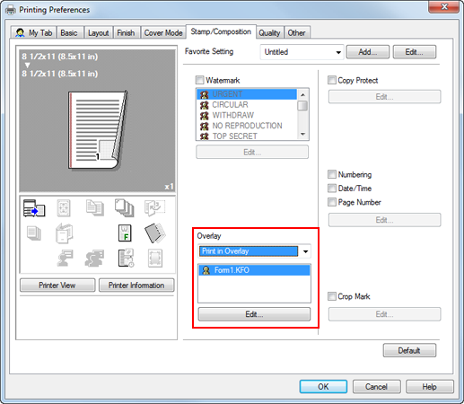
Task: Click the grayed folded page rotation icon
Action: pyautogui.click(x=154, y=207)
